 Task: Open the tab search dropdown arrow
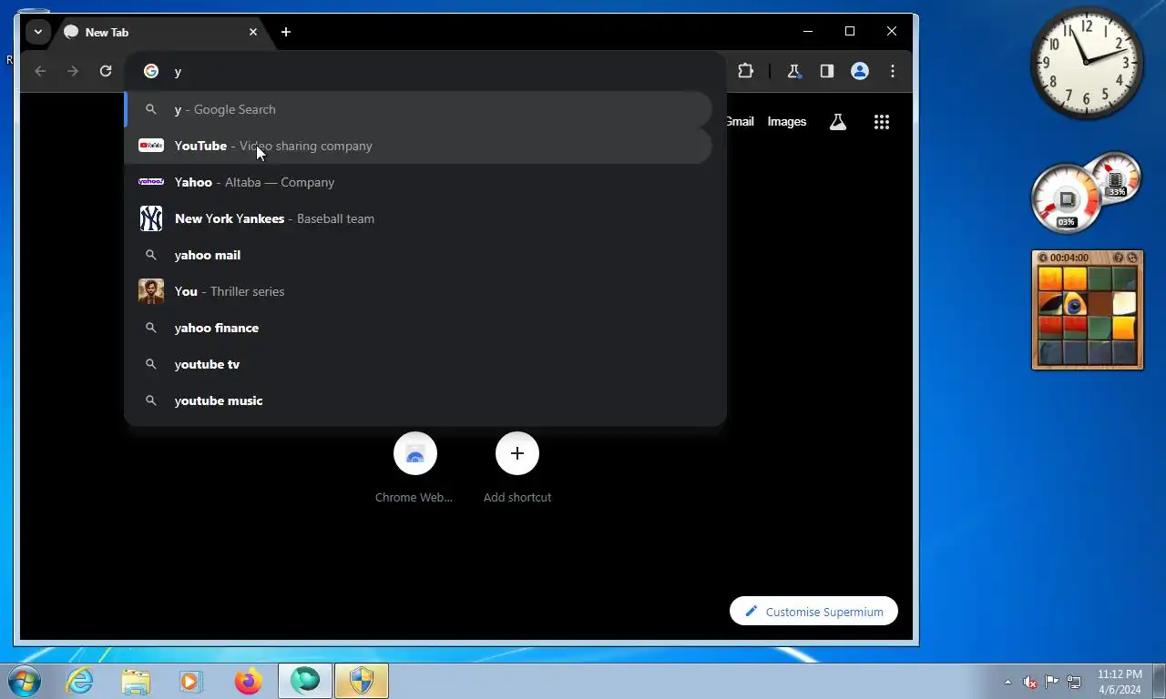[x=37, y=32]
